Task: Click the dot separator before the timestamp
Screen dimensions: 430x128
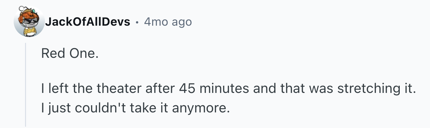Action: pos(137,22)
